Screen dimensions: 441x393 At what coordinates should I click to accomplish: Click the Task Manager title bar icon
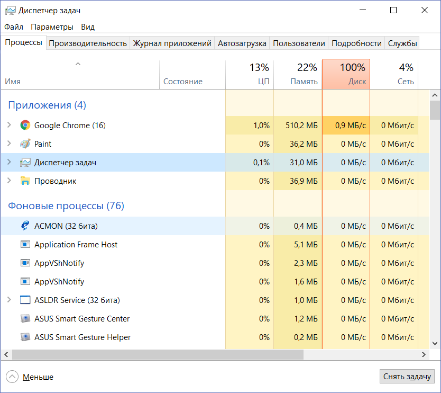click(x=11, y=11)
